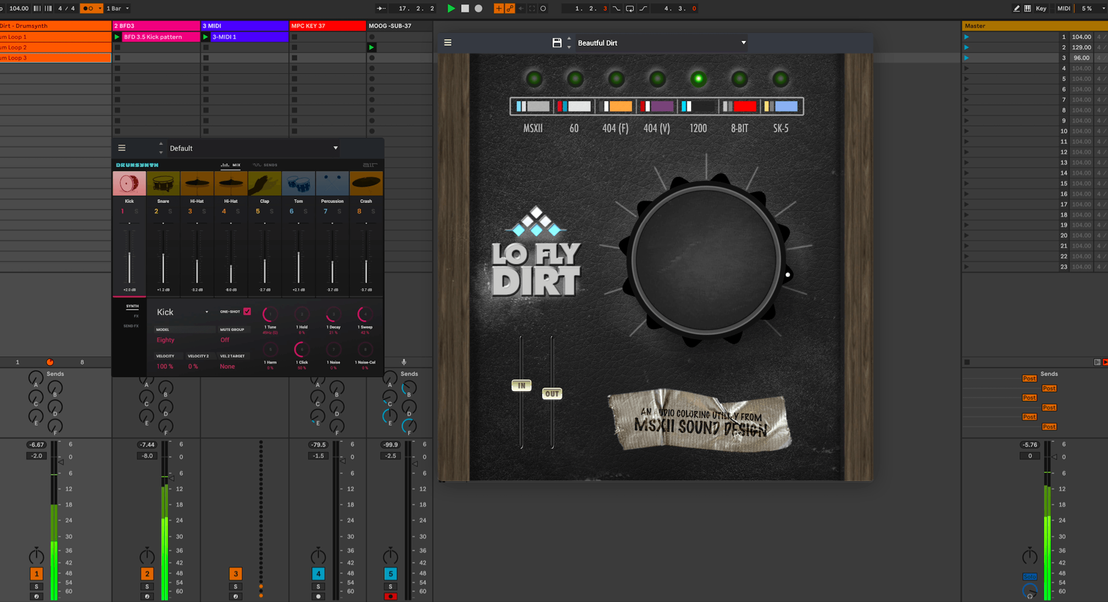
Task: Expand the Kick model selector dropdown
Action: (x=182, y=312)
